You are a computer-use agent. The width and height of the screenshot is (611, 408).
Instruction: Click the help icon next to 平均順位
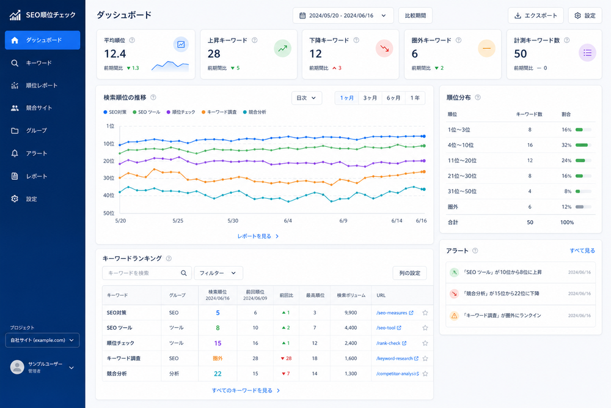(x=132, y=40)
